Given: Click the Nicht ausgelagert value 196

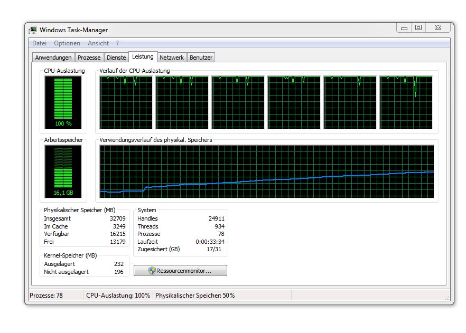Looking at the screenshot, I should tap(119, 272).
